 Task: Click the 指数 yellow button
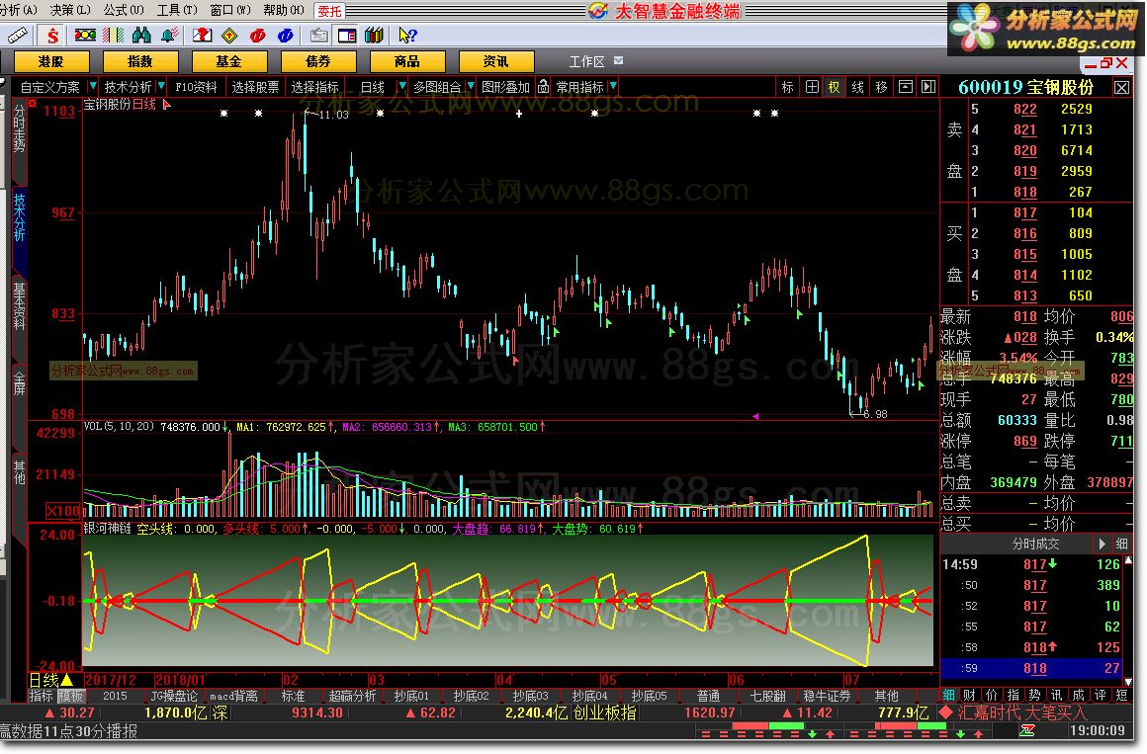(139, 61)
